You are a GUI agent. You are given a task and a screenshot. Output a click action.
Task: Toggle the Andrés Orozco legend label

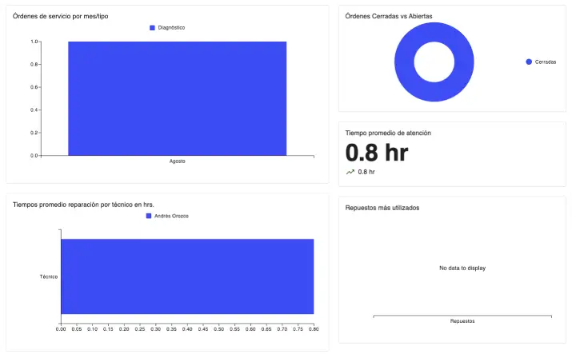tap(170, 216)
